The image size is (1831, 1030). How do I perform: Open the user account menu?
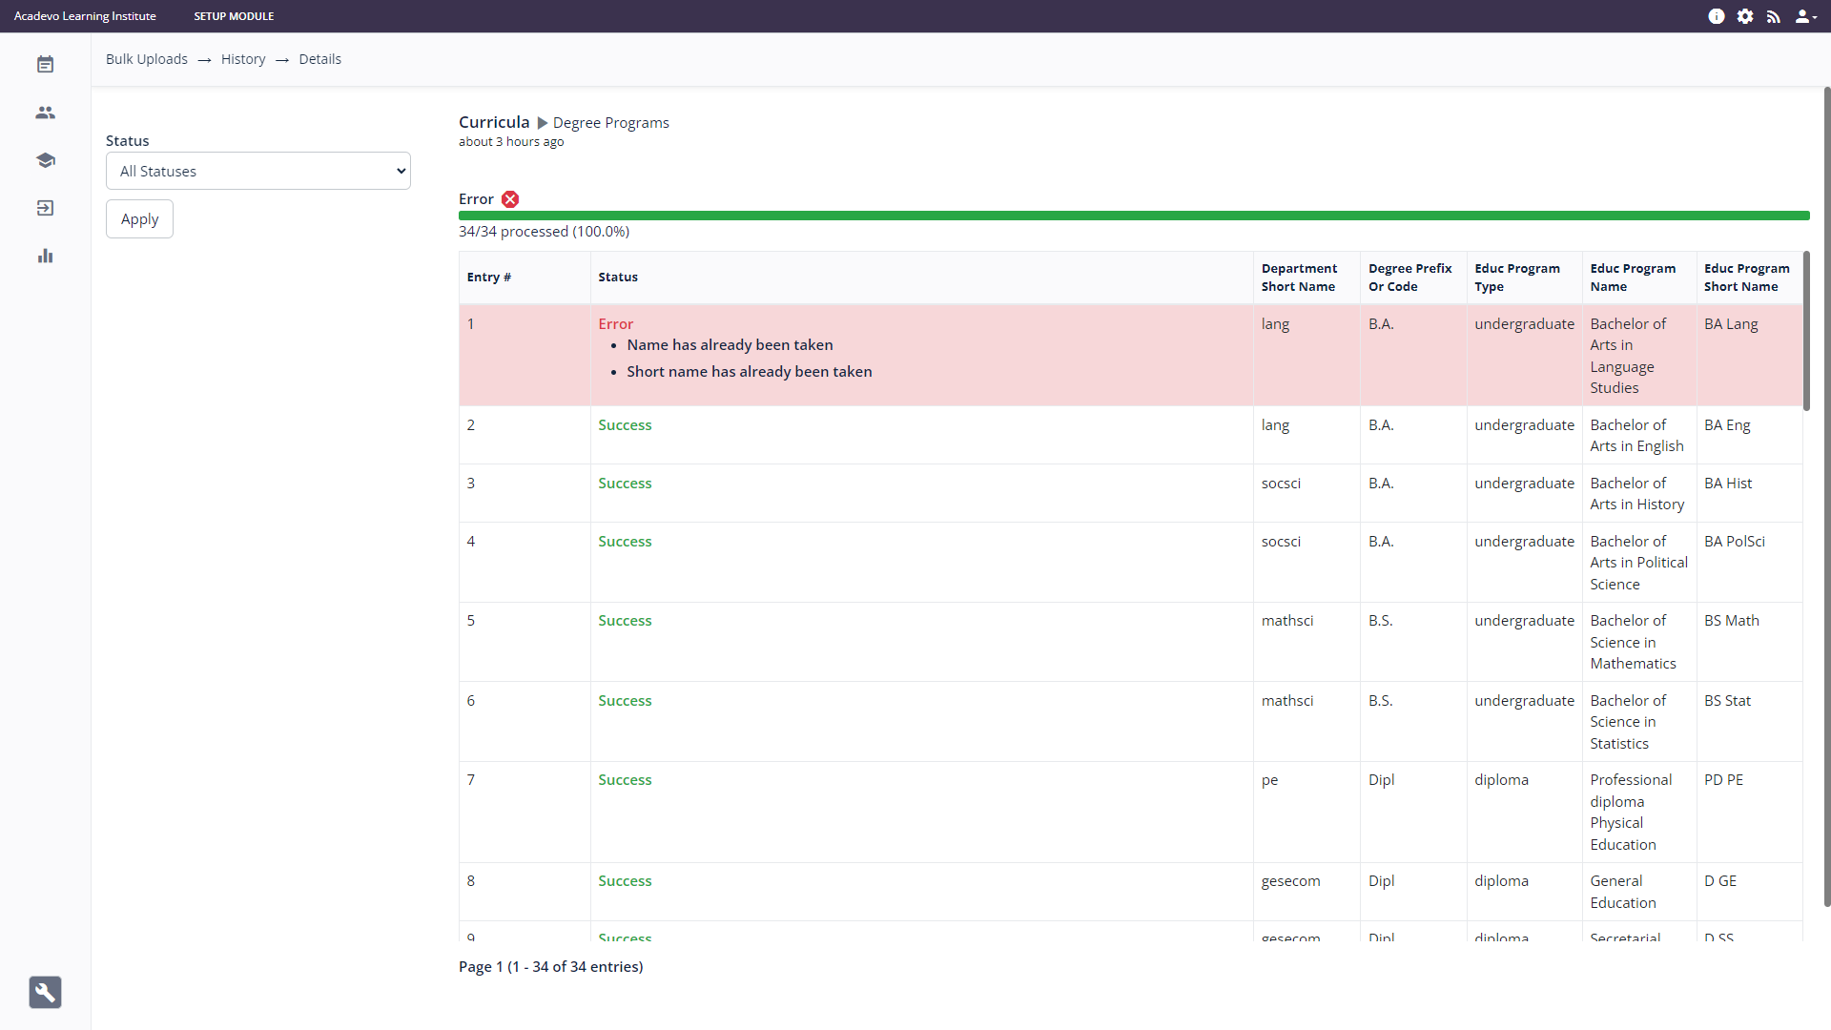click(1804, 16)
